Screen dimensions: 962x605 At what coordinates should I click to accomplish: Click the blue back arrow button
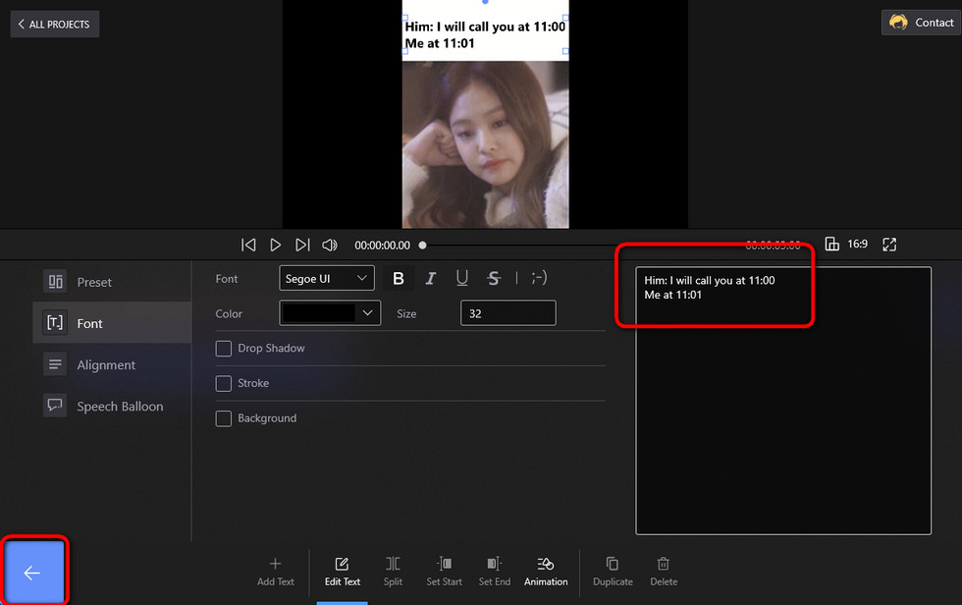click(34, 572)
